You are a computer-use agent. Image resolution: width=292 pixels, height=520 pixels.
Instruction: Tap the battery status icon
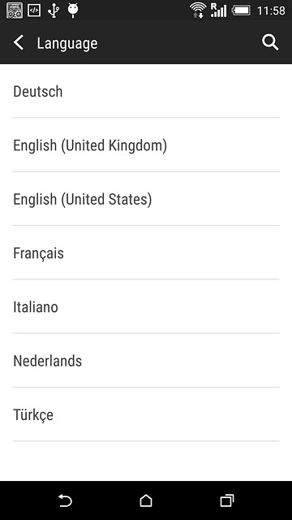coord(241,11)
